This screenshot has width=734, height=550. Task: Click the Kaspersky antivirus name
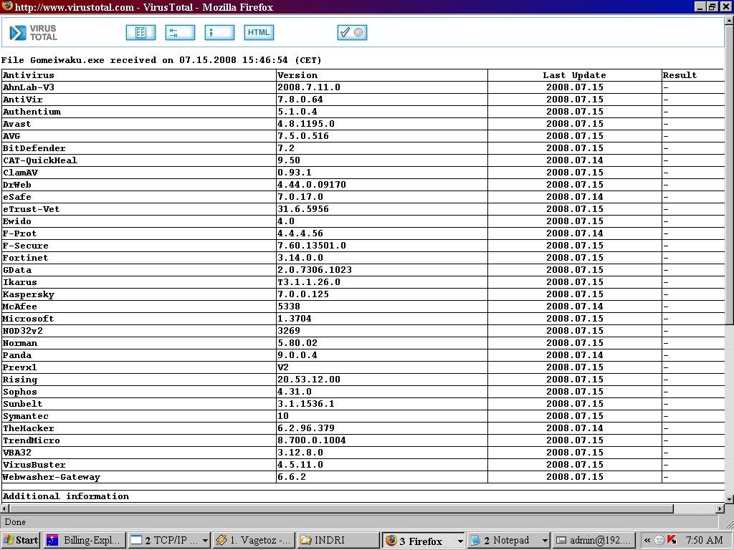point(29,294)
